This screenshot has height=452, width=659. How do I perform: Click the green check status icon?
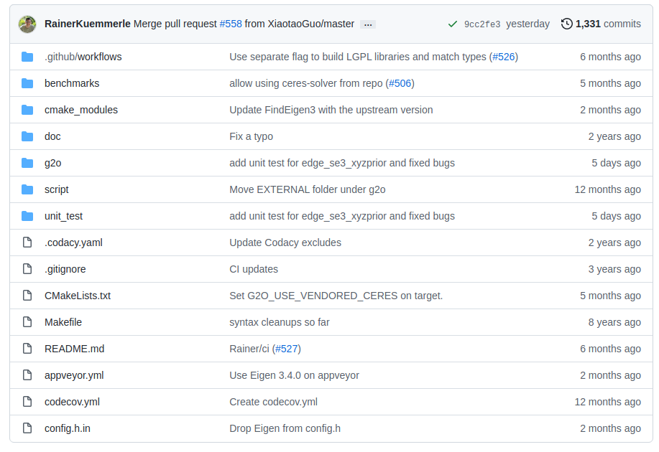(453, 24)
